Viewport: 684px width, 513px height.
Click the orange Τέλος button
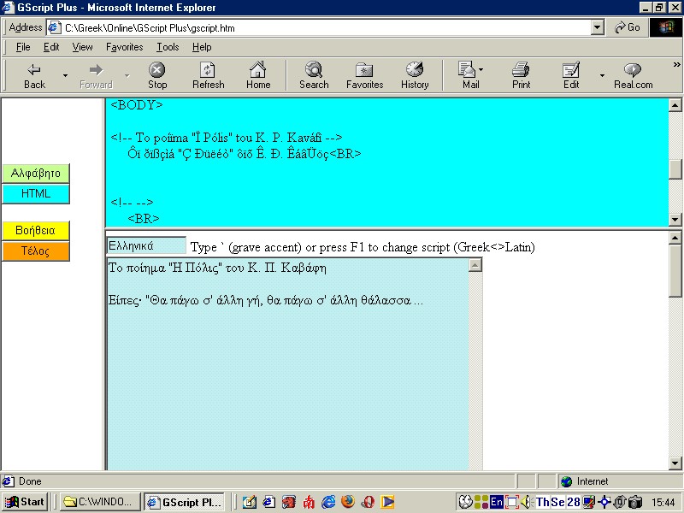tap(36, 251)
